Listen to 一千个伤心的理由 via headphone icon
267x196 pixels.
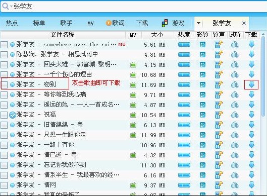(x=235, y=74)
